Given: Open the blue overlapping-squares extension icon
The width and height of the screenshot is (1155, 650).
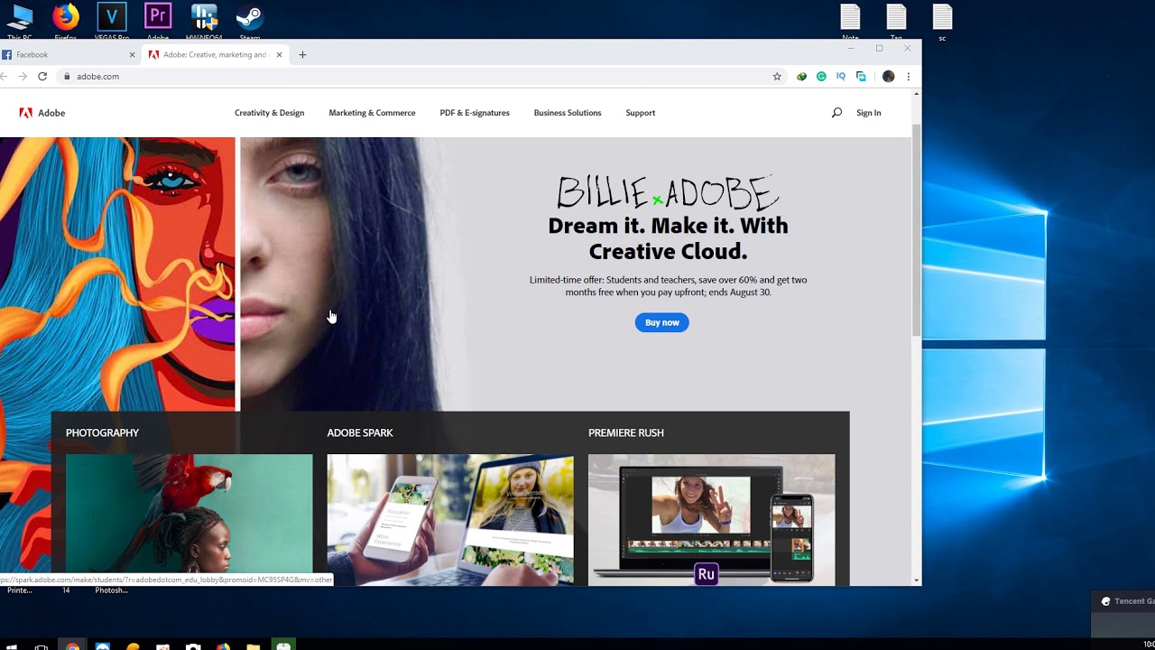Looking at the screenshot, I should [861, 77].
